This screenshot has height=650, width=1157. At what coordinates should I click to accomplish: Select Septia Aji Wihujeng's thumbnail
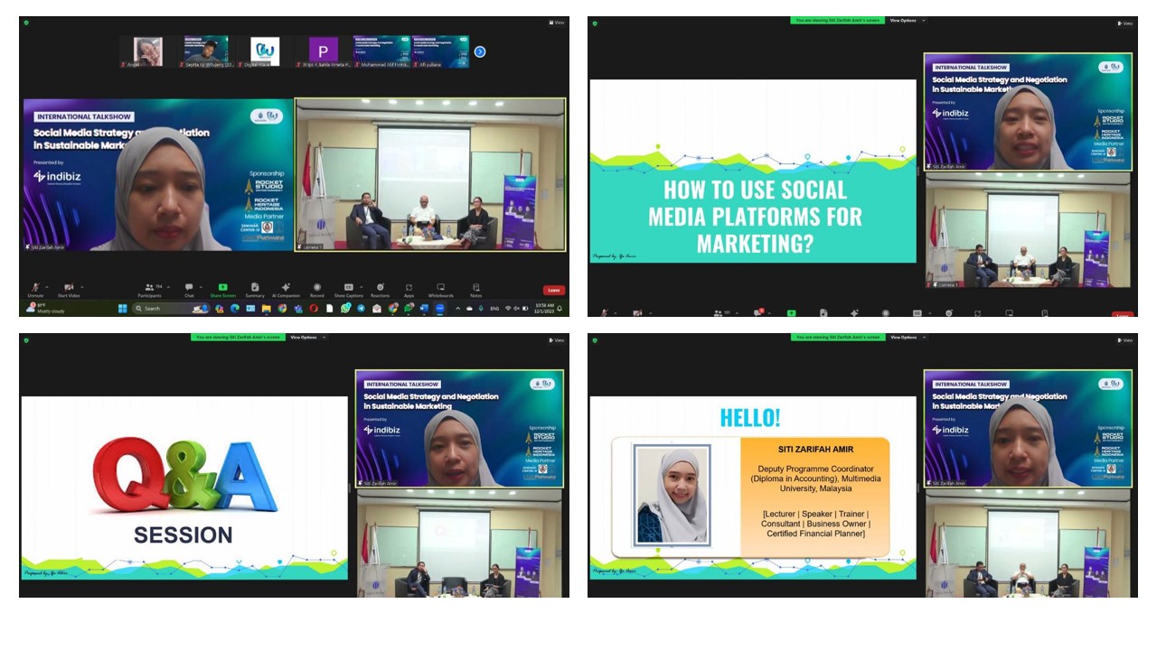[x=206, y=51]
